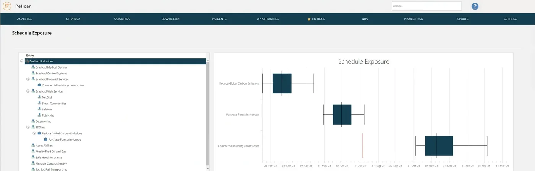Click the Search input field
This screenshot has height=171, width=535.
coord(426,6)
